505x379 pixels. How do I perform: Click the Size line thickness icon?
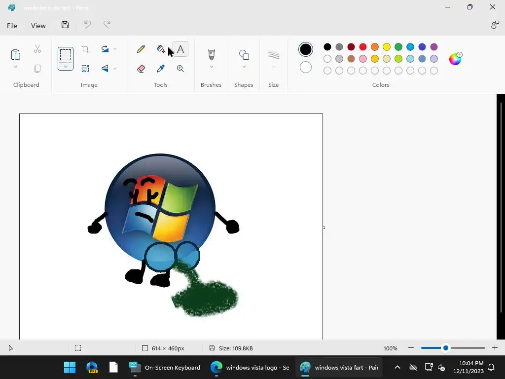[273, 55]
